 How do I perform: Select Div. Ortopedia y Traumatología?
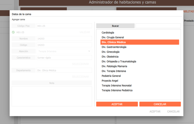(119, 61)
